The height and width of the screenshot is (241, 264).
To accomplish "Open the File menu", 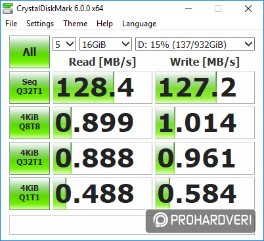I will (11, 24).
